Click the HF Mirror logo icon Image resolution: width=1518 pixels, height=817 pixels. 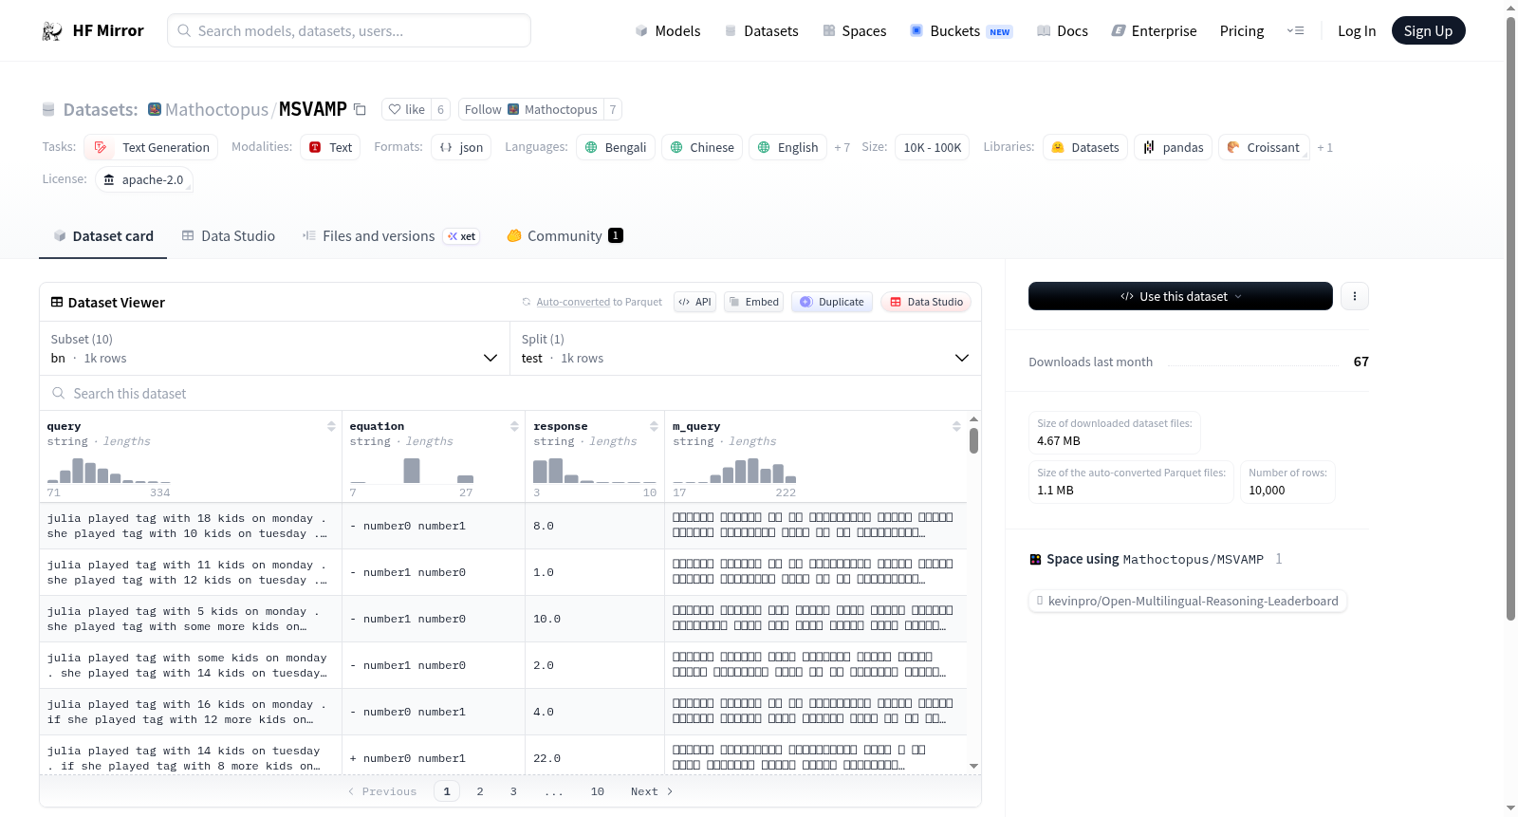pos(52,31)
